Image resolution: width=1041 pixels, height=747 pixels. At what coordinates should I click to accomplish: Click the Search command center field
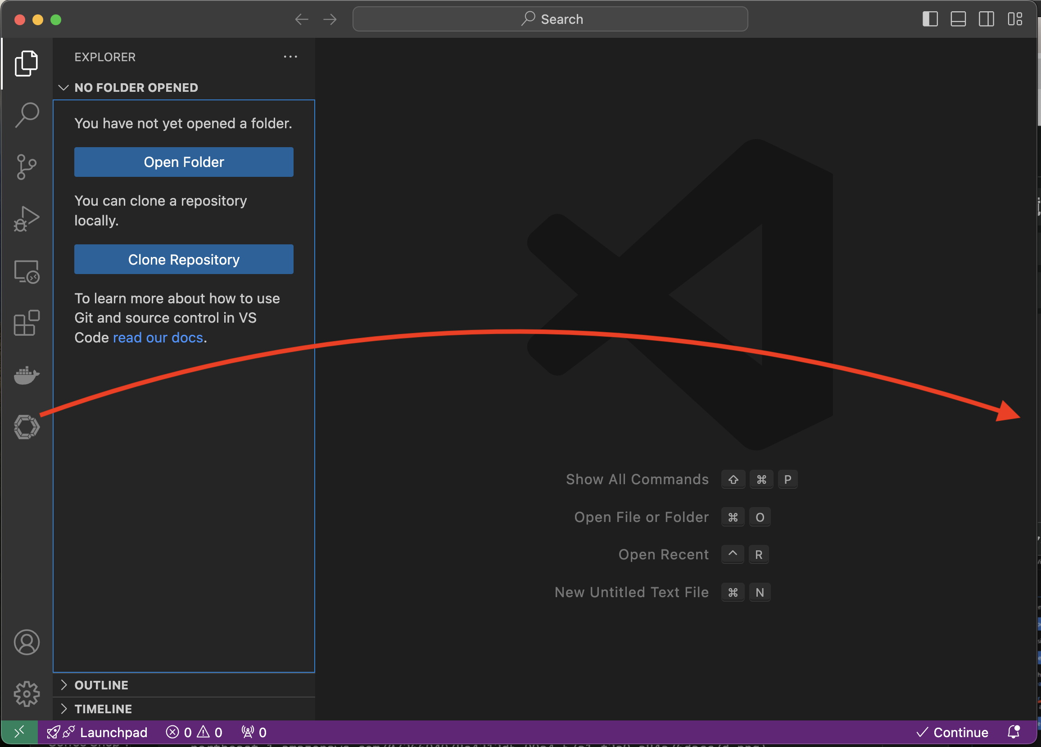click(x=550, y=19)
